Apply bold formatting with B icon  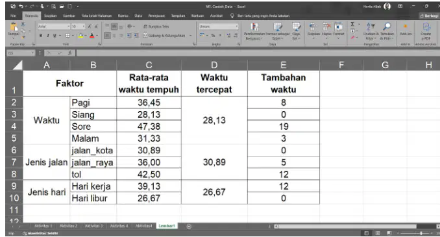pos(41,35)
